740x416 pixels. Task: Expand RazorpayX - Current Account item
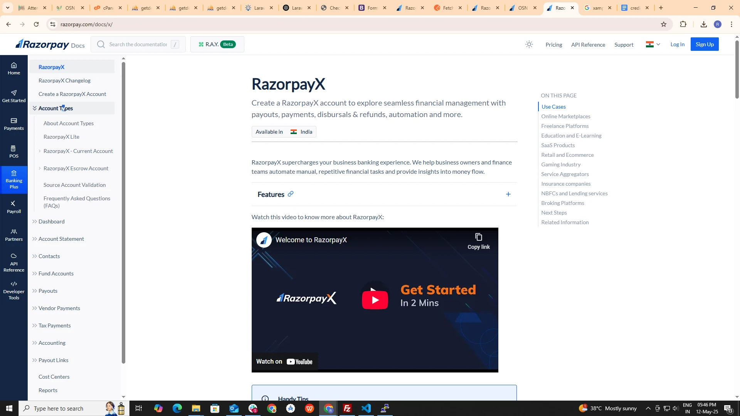tap(40, 151)
